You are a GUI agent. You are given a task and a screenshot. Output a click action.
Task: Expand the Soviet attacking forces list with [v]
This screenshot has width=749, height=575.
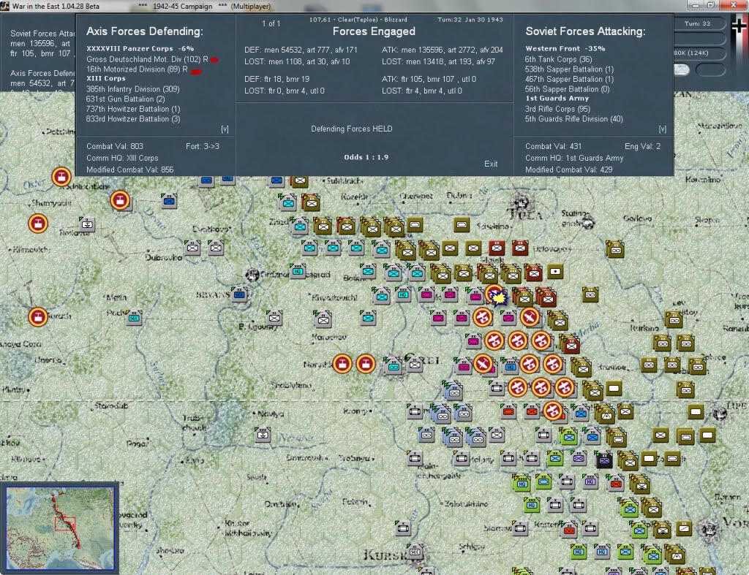pos(662,129)
